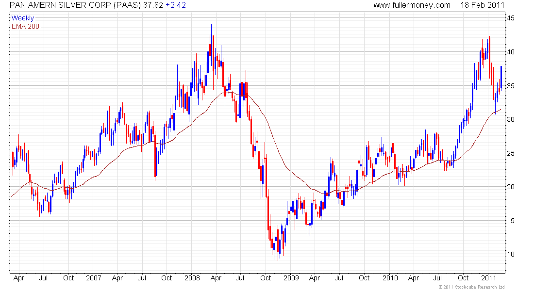Click the 40 price level label
Viewport: 534px width, 291px height.
pyautogui.click(x=511, y=52)
